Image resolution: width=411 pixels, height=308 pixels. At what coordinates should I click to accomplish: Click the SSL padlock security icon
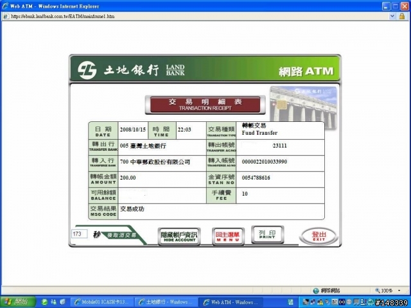pyautogui.click(x=402, y=16)
